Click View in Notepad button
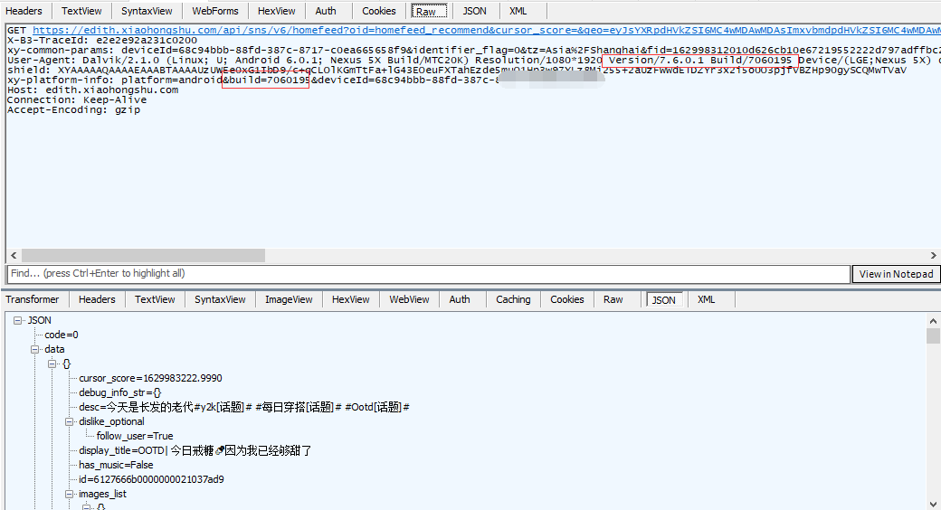This screenshot has height=510, width=941. click(896, 274)
